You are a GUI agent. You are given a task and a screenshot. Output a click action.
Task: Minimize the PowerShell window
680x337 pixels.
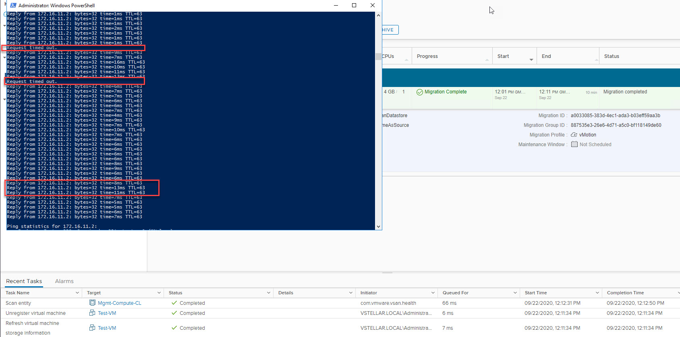pos(336,5)
